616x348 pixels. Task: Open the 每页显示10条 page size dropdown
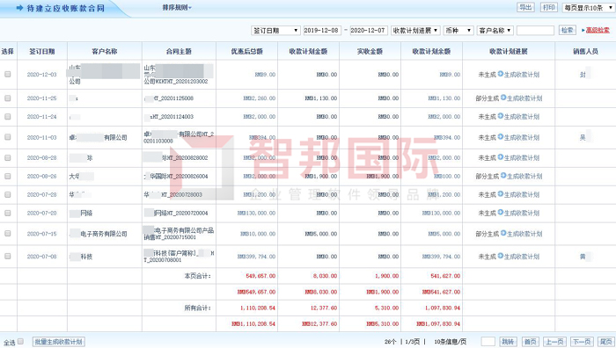click(x=588, y=7)
